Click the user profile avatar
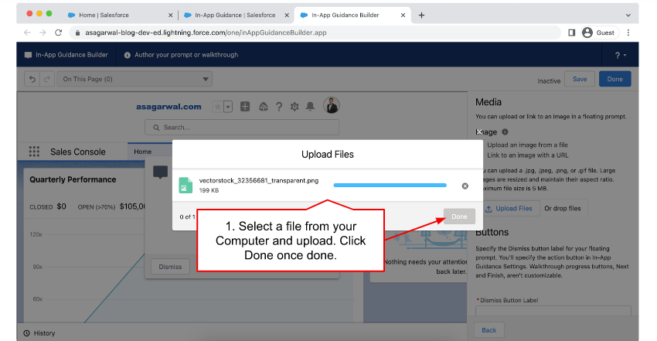This screenshot has height=341, width=657. tap(332, 106)
